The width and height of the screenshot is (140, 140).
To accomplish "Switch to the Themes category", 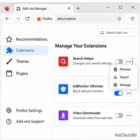I will click(17, 61).
